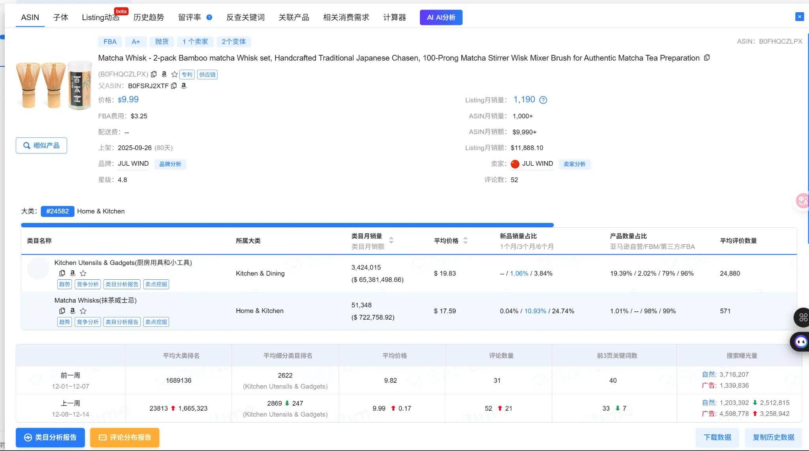
Task: Open Amazon link for Matcha Whisks category
Action: tap(72, 311)
